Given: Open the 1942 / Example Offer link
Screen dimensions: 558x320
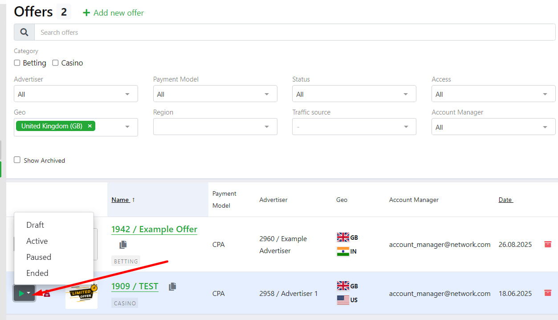Looking at the screenshot, I should coord(154,230).
